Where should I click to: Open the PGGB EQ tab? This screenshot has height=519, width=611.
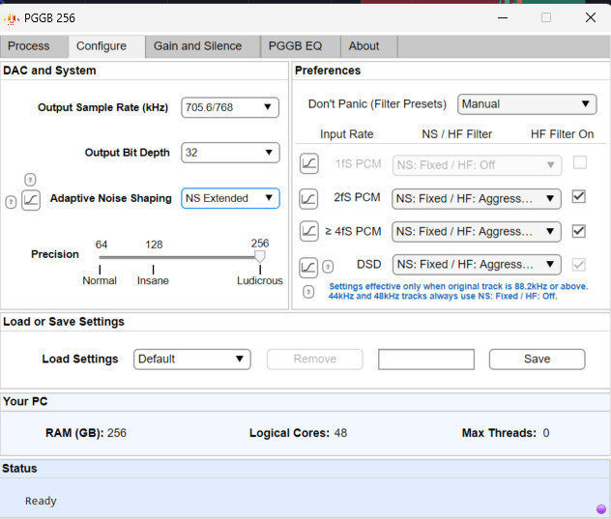click(296, 46)
